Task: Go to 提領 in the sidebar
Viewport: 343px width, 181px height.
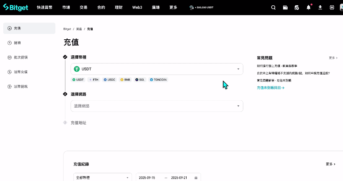Action: (x=17, y=43)
